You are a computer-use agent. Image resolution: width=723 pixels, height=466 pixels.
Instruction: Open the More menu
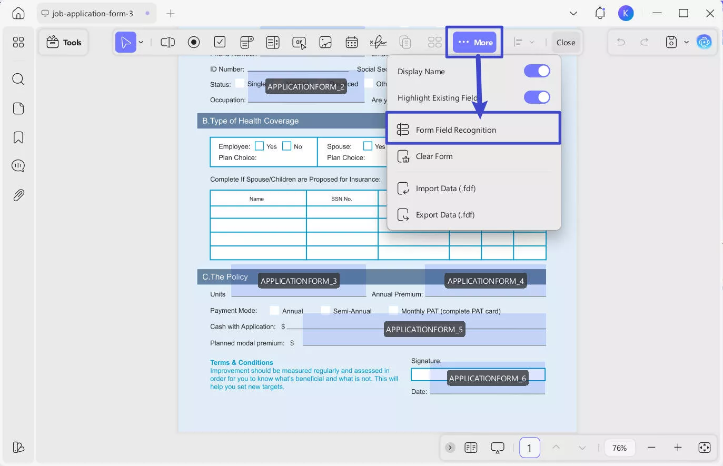click(473, 42)
